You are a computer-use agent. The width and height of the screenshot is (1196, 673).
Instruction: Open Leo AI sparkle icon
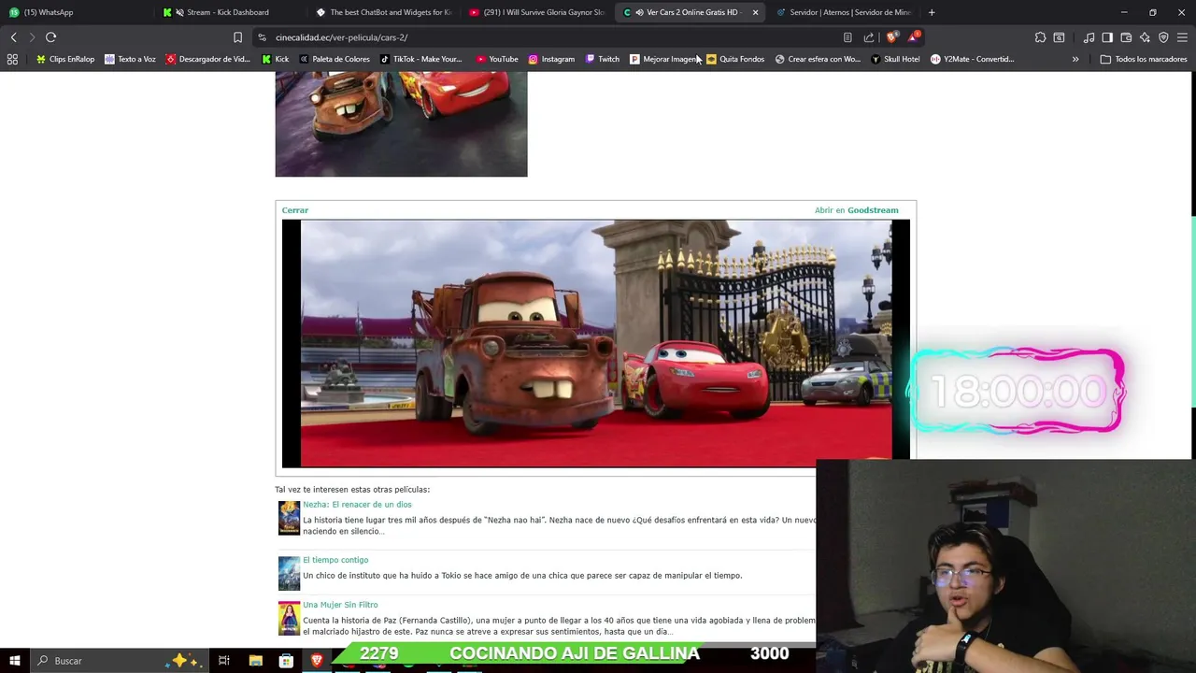point(1145,37)
